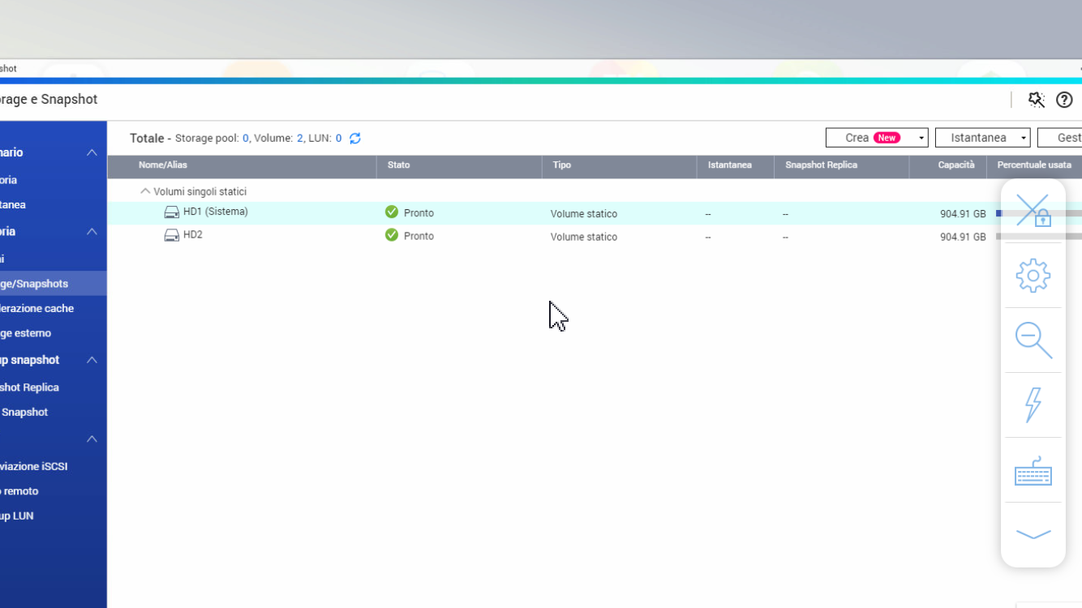Open remote session settings gear
This screenshot has width=1082, height=608.
1033,276
